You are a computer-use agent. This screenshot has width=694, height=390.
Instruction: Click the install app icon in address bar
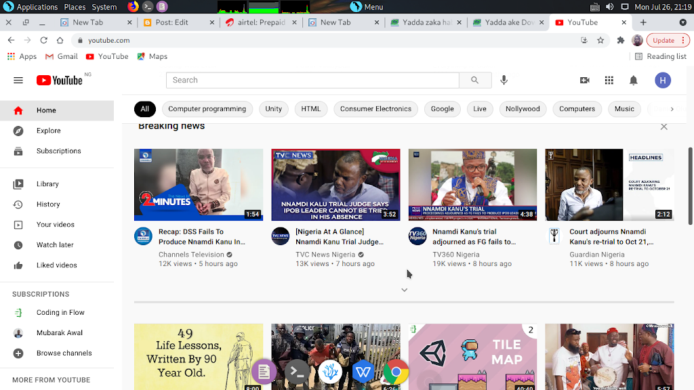pyautogui.click(x=584, y=40)
